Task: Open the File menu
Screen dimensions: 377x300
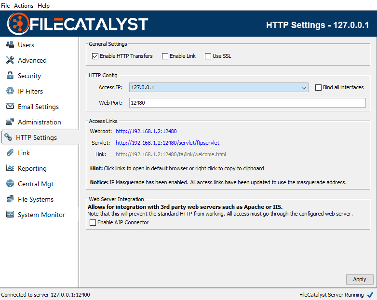Action: click(5, 5)
